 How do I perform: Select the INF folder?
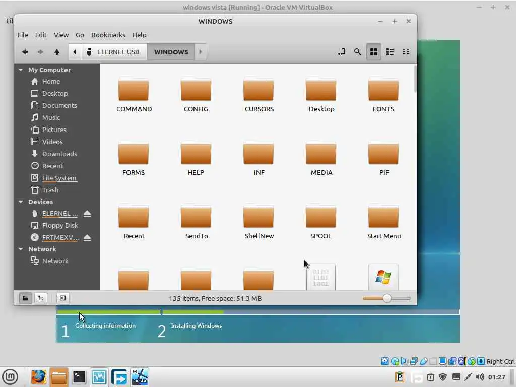(x=259, y=159)
